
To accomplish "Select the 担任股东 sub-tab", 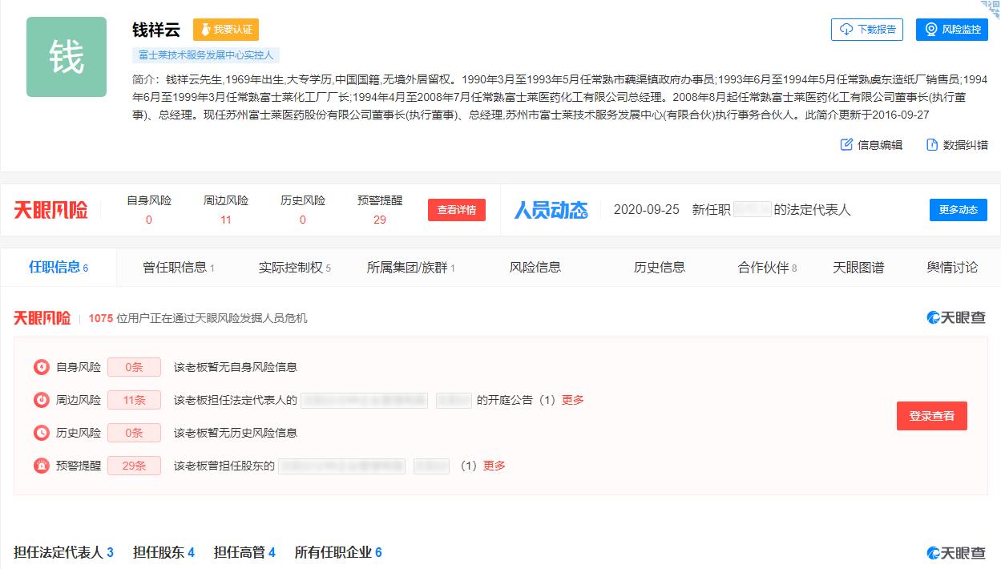I will click(163, 552).
